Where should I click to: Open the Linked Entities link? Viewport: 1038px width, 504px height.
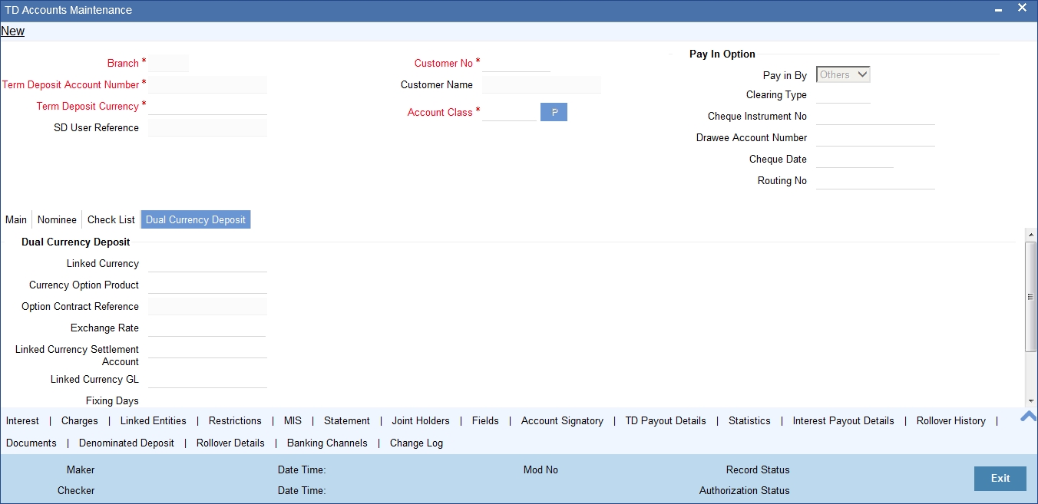click(154, 420)
